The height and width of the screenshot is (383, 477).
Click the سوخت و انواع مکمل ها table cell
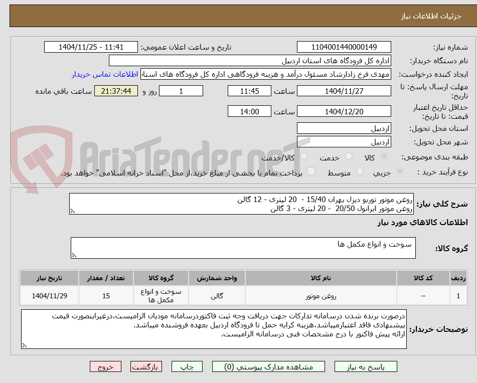(161, 296)
